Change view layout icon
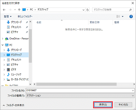Image resolution: width=136 pixels, height=110 pixels. 118,17
